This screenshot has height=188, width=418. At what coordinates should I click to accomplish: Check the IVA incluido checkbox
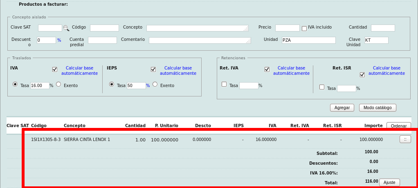tap(304, 28)
